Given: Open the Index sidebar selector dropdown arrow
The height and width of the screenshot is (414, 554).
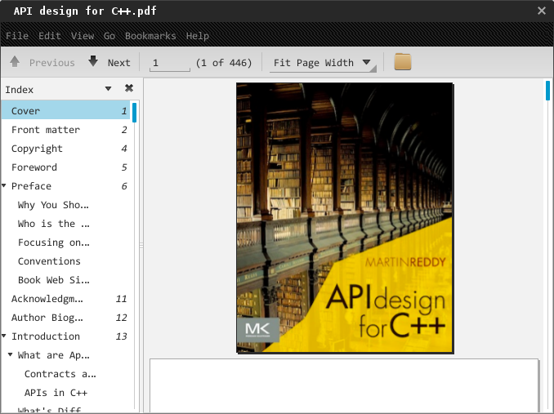Looking at the screenshot, I should pyautogui.click(x=108, y=89).
